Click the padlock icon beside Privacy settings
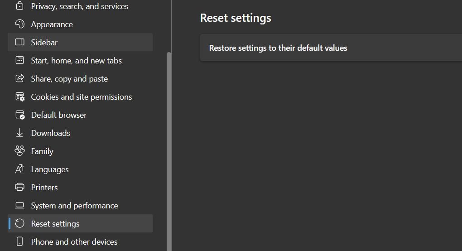 [x=19, y=6]
